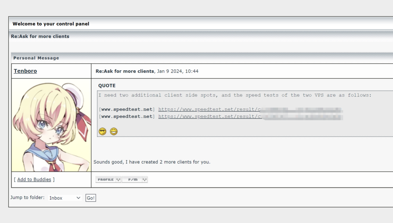Open the Tenboro username link
The width and height of the screenshot is (393, 223).
(25, 71)
